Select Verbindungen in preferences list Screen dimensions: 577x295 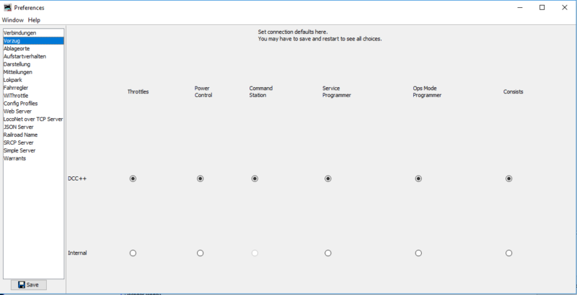click(x=33, y=33)
